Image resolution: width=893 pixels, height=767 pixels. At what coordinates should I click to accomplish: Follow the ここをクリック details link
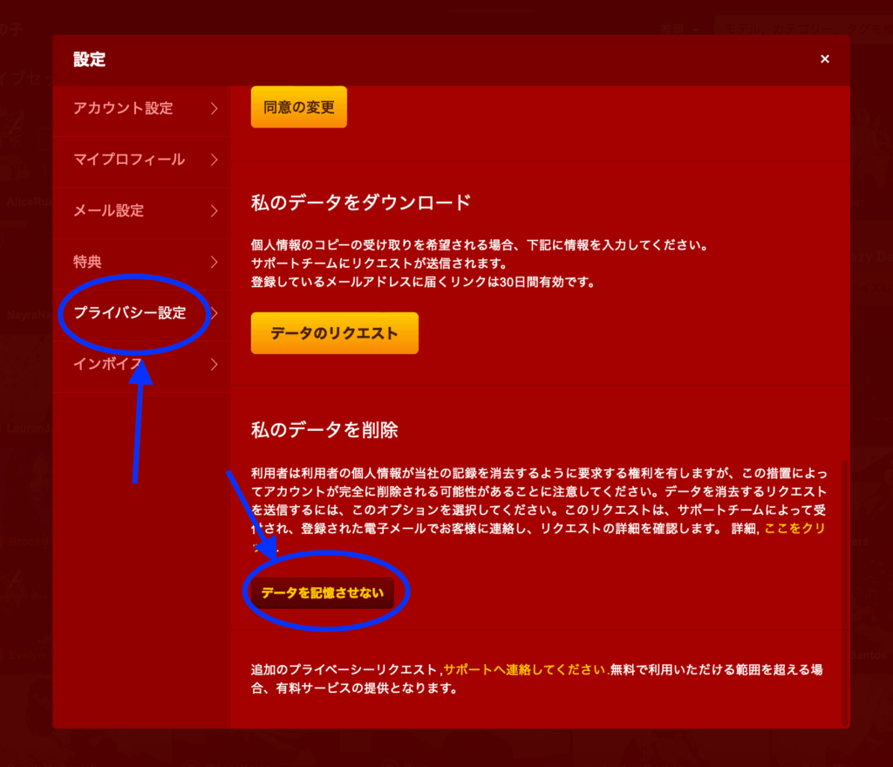click(x=794, y=530)
